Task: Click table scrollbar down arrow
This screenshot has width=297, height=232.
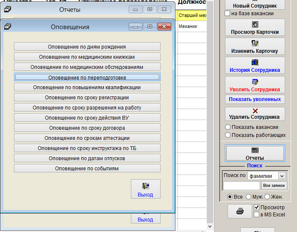Action: [210, 226]
